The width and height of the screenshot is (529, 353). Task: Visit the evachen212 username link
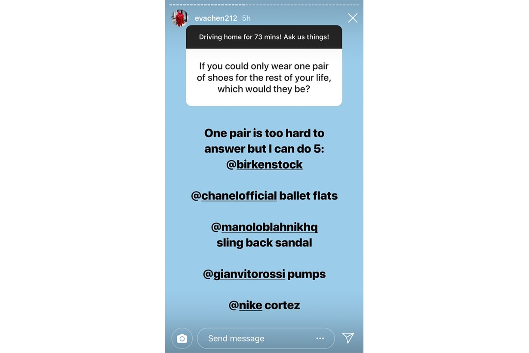(216, 18)
